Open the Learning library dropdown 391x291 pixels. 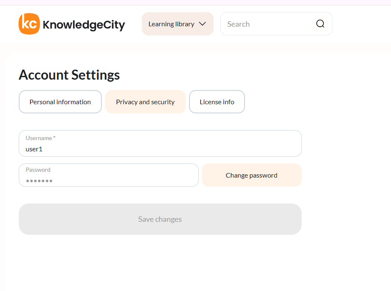tap(177, 24)
